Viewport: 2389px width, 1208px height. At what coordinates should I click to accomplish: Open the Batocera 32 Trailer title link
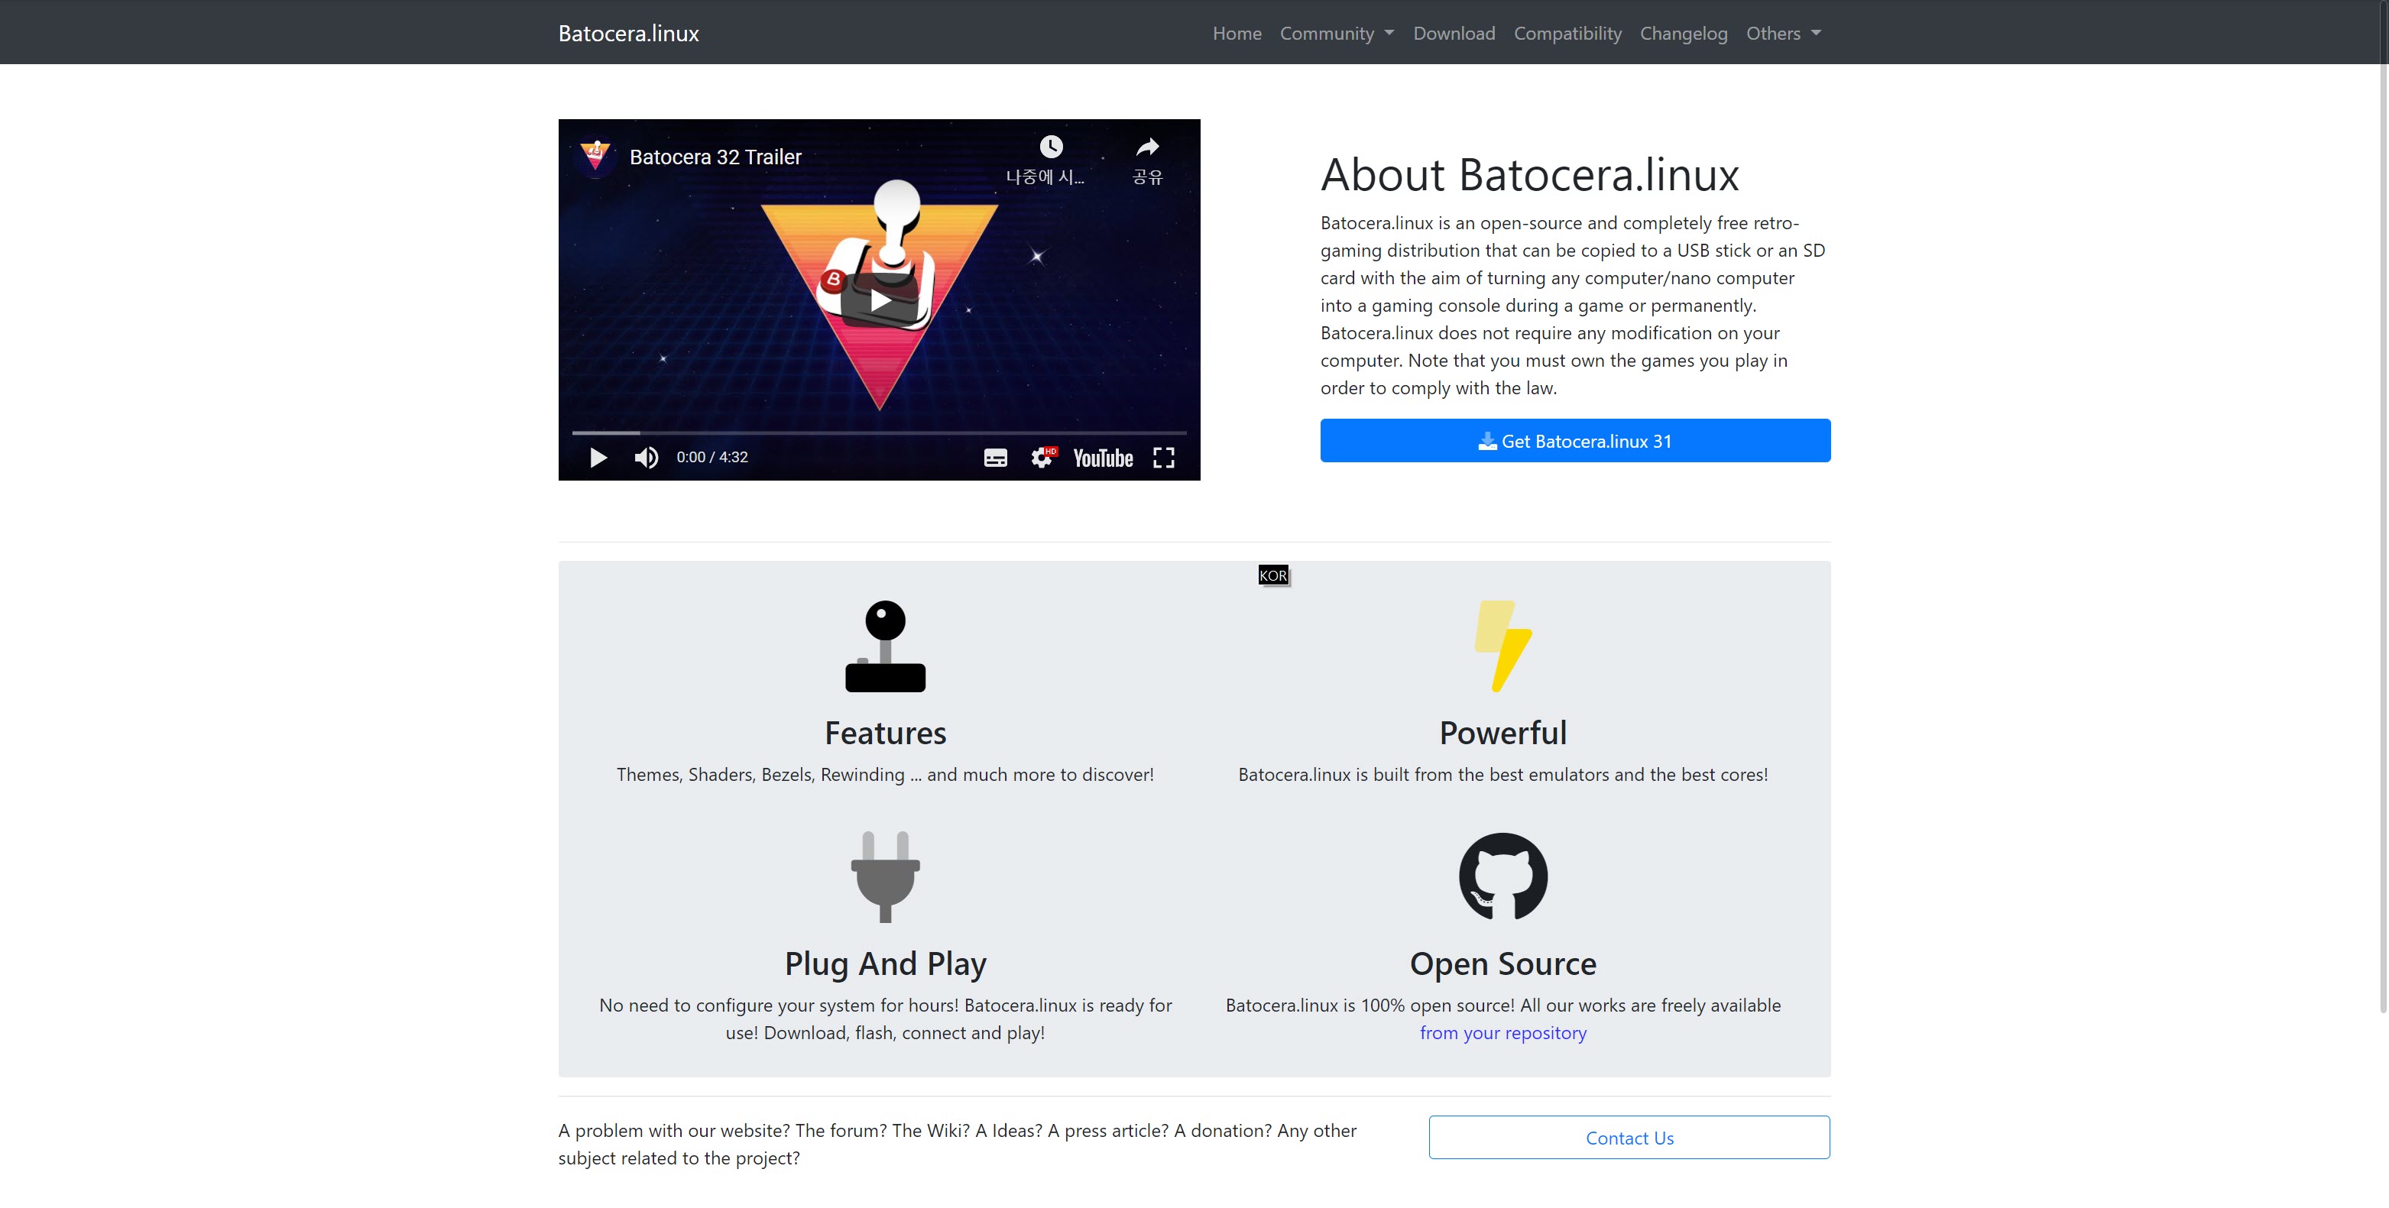click(x=715, y=157)
